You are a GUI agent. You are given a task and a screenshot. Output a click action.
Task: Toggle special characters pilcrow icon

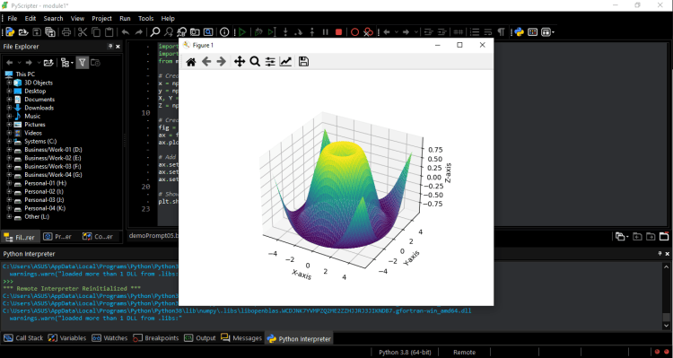pos(501,31)
